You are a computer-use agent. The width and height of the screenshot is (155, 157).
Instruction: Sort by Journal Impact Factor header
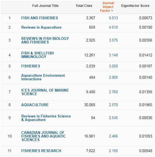(107, 7)
